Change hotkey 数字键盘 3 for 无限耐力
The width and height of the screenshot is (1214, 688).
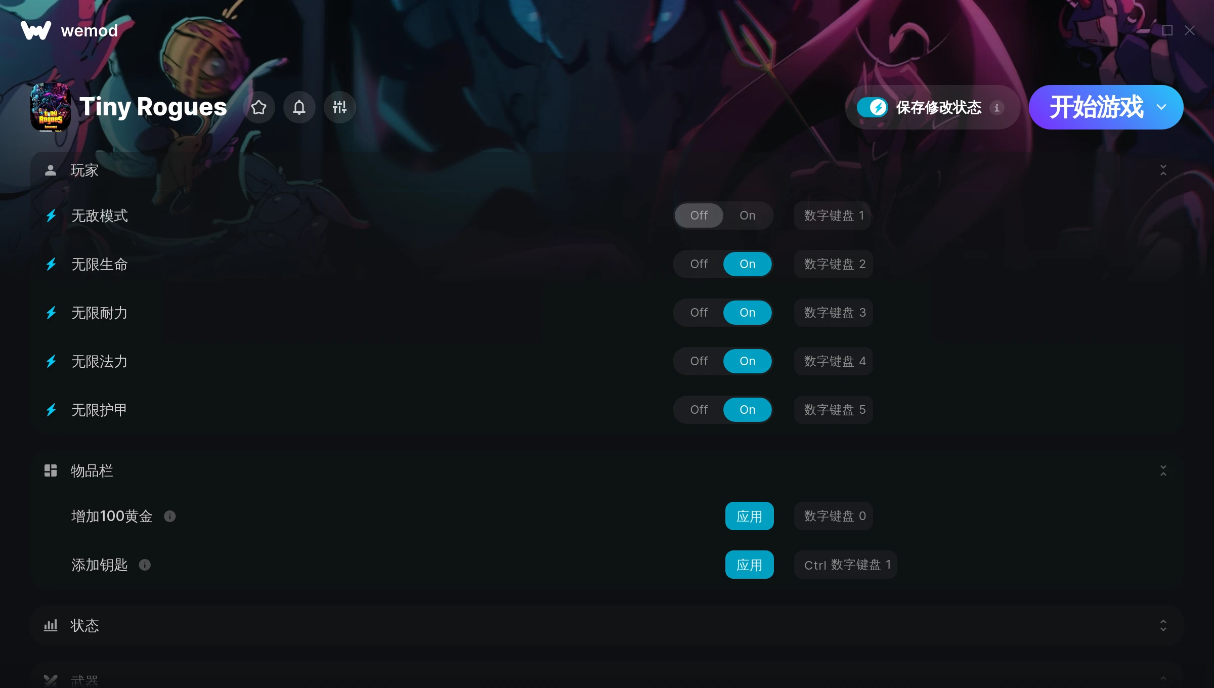[x=834, y=313]
